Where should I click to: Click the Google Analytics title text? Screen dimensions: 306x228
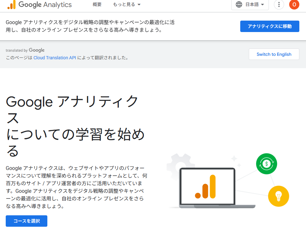[45, 4]
